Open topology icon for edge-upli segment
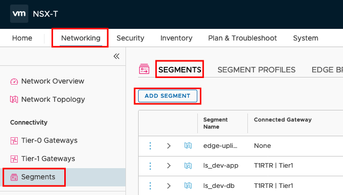The width and height of the screenshot is (343, 195). (188, 145)
